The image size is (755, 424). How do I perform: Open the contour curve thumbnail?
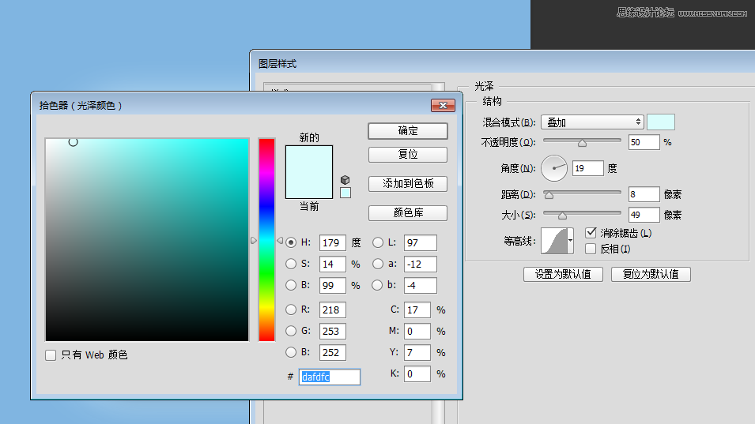point(556,241)
